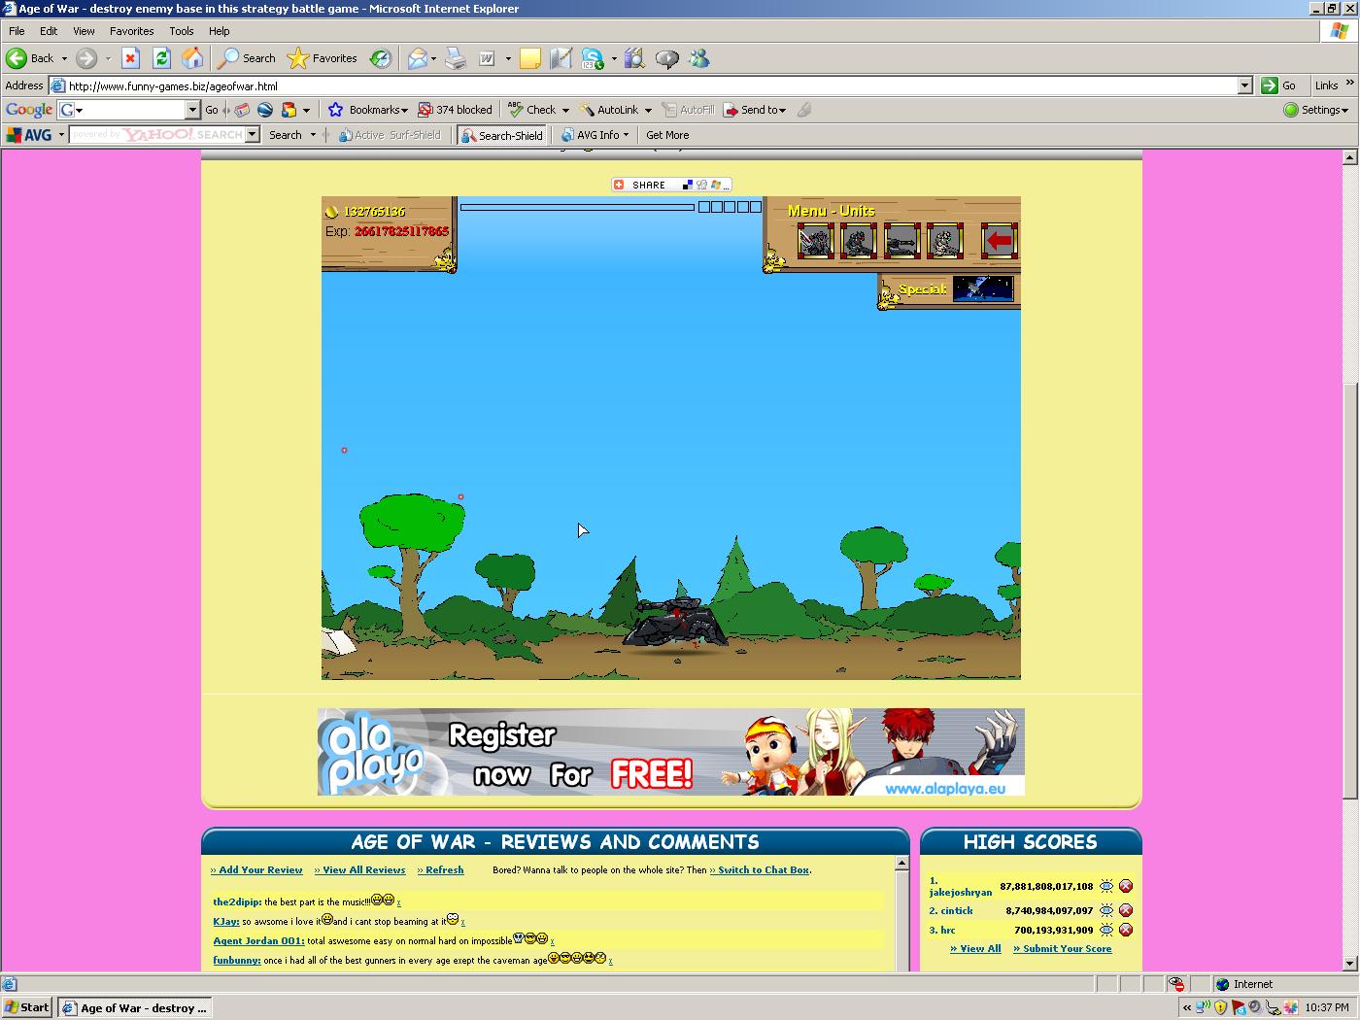Click the View All Reviews link
Viewport: 1360px width, 1020px height.
click(x=359, y=870)
